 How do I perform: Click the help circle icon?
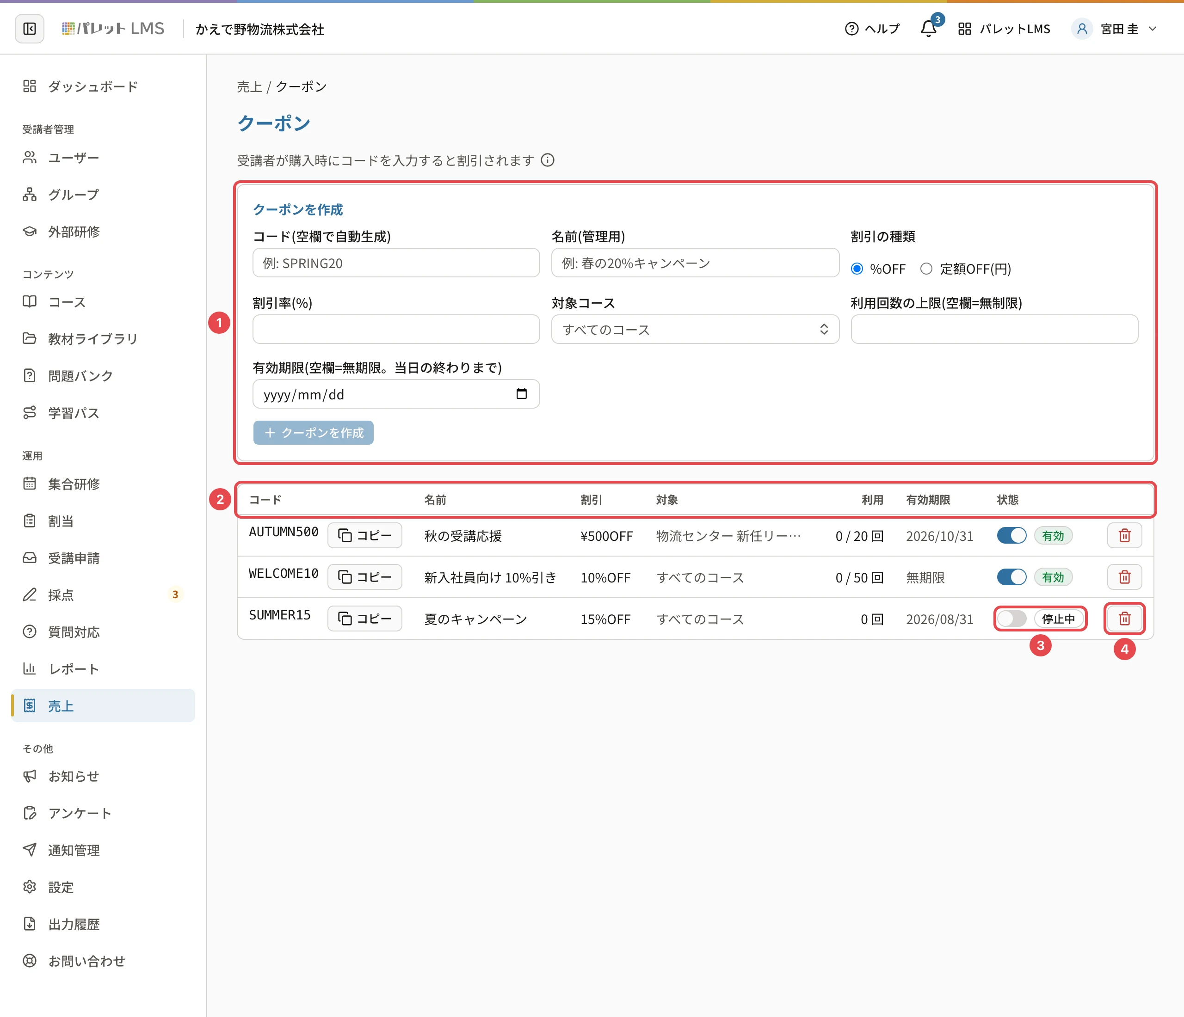(851, 29)
